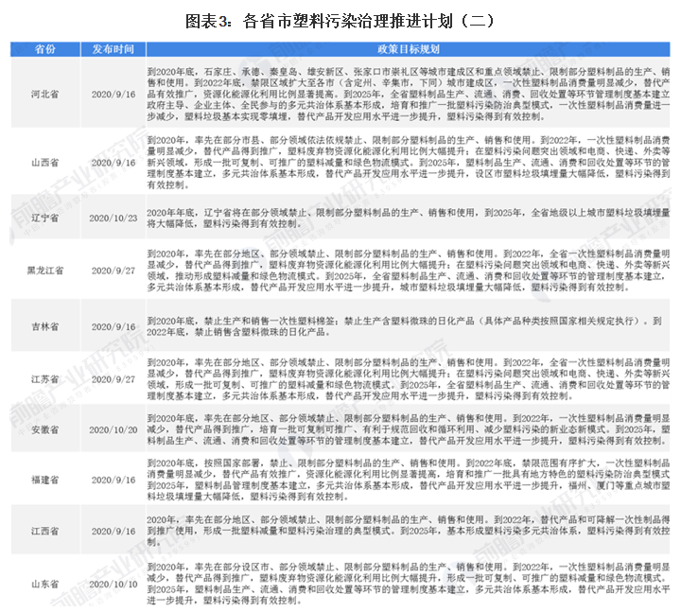Viewport: 681px width, 612px height.
Task: Click the 山西省 policy target paragraph
Action: point(409,163)
